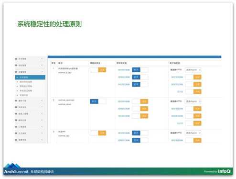Click the InfoQ logo in footer
The height and width of the screenshot is (179, 236).
(x=224, y=171)
